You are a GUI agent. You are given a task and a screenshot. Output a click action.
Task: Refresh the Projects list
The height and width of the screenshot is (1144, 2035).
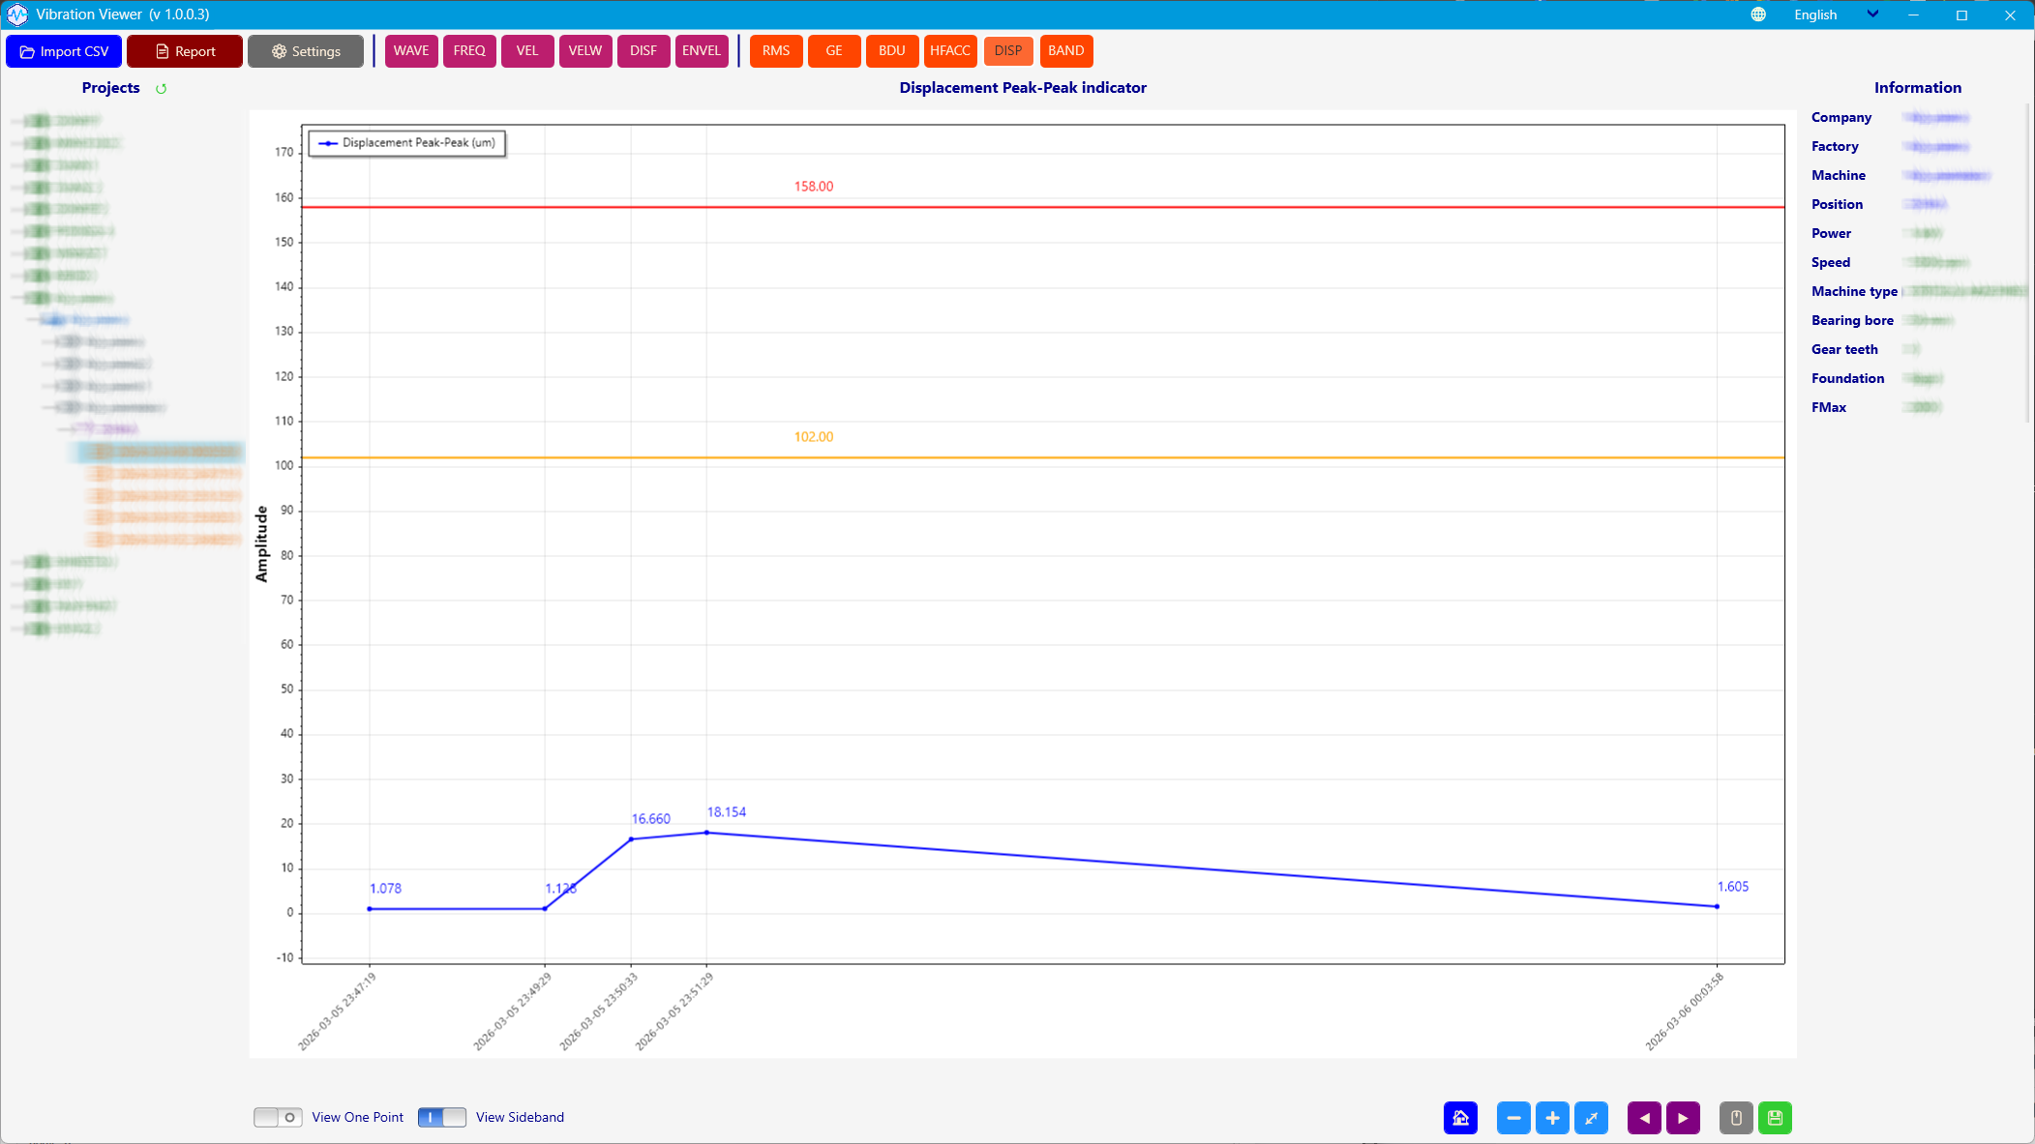tap(162, 88)
